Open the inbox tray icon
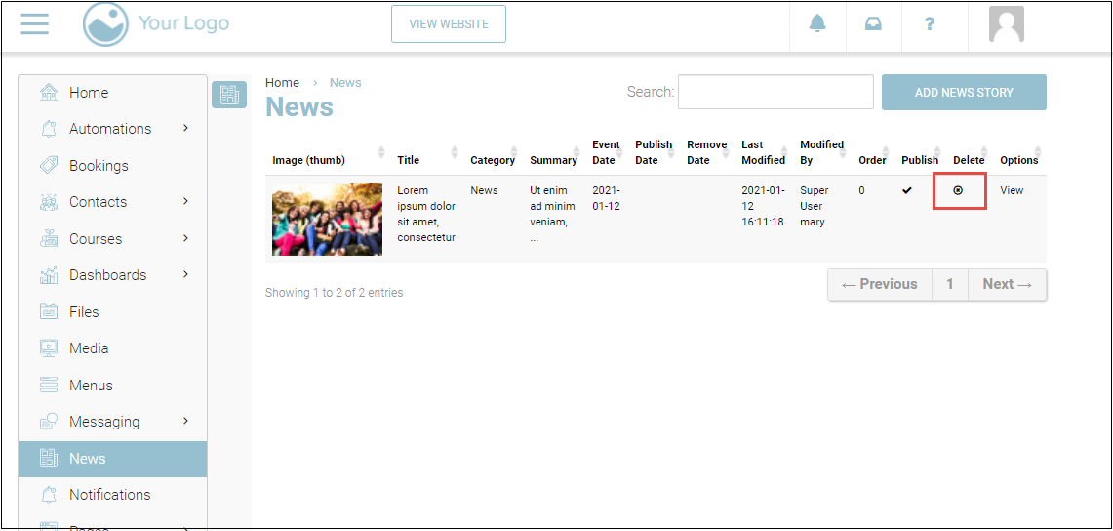The width and height of the screenshot is (1113, 531). tap(873, 24)
